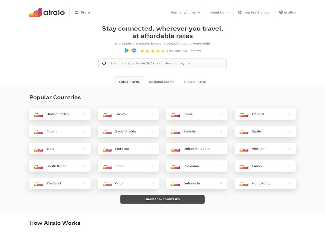Screen dimensions: 325x233
Task: Expand the Hong Kong card chevron
Action: pos(289,183)
